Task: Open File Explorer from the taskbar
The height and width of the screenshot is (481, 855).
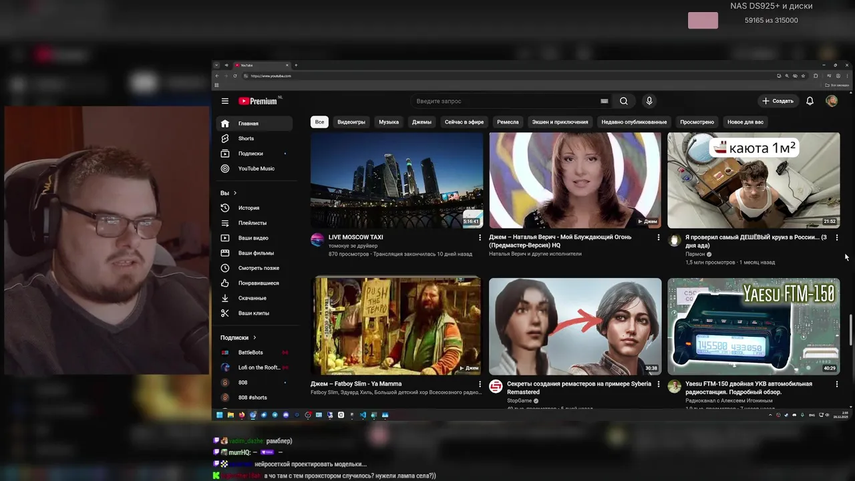Action: tap(230, 415)
